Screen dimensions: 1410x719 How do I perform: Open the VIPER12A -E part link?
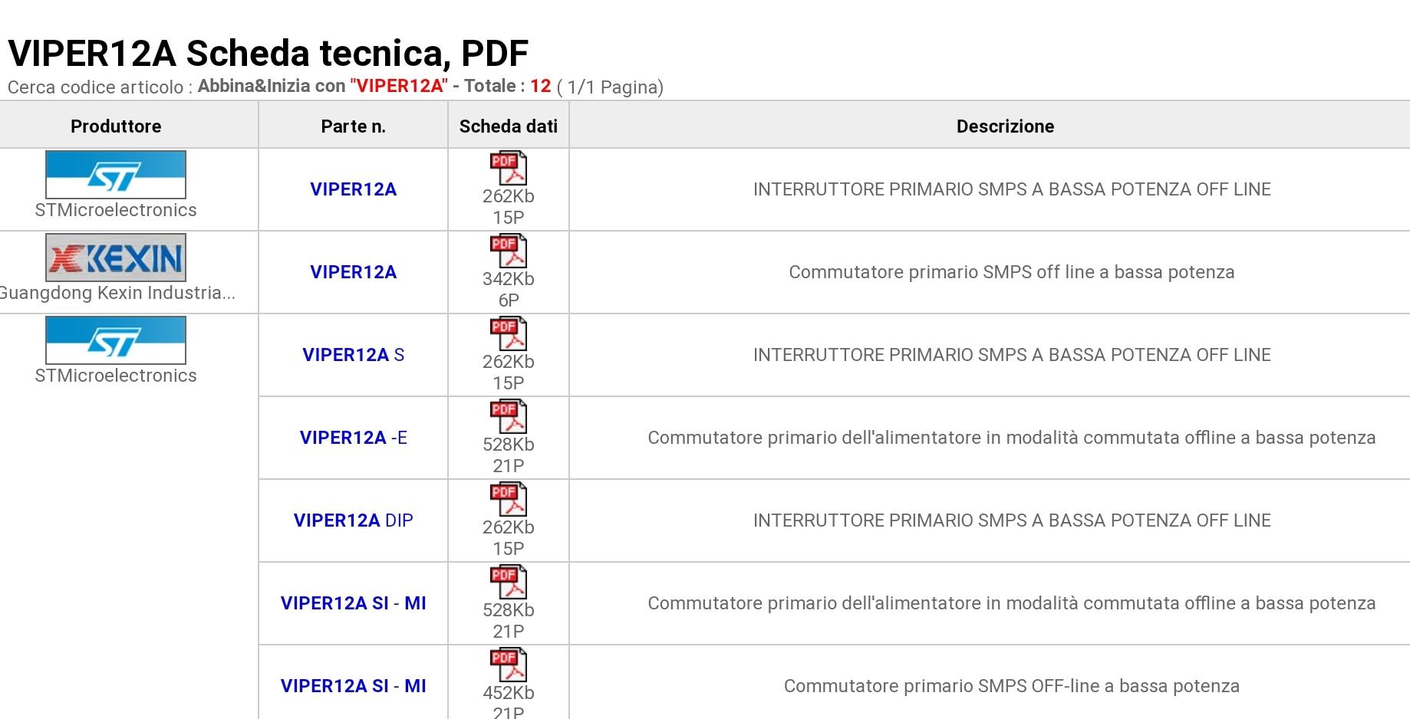353,438
